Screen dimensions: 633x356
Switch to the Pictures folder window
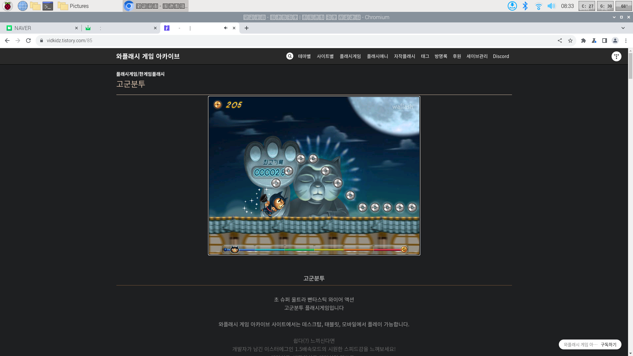(73, 6)
